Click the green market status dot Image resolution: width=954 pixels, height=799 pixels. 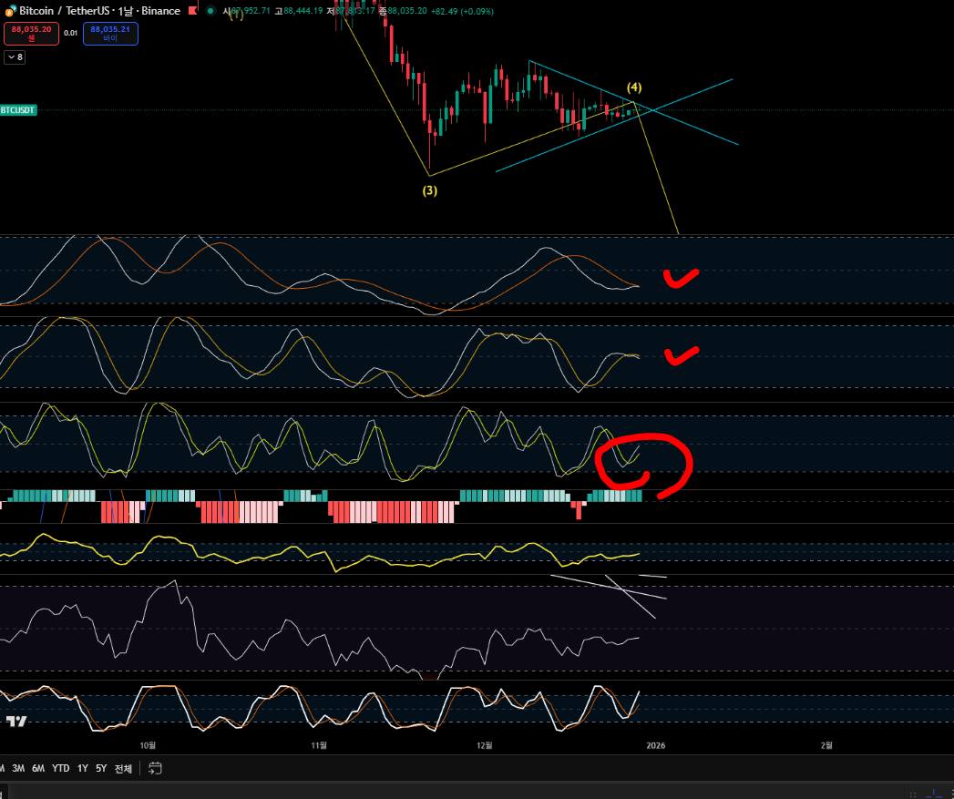coord(210,11)
